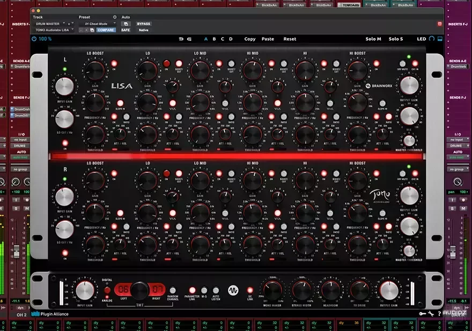472x331 pixels.
Task: Toggle L channel LO BOOST SLOPE HI button
Action: 120,103
